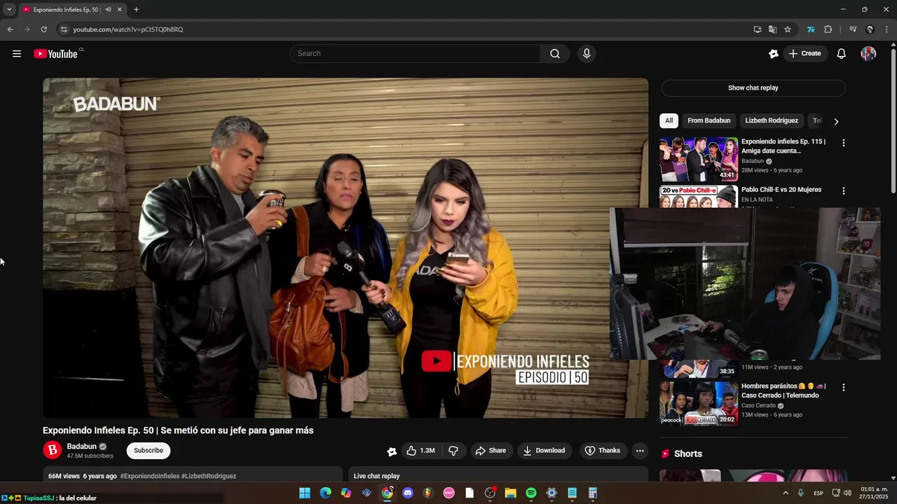Open Discord from the taskbar
Viewport: 897px width, 504px height.
(x=408, y=493)
